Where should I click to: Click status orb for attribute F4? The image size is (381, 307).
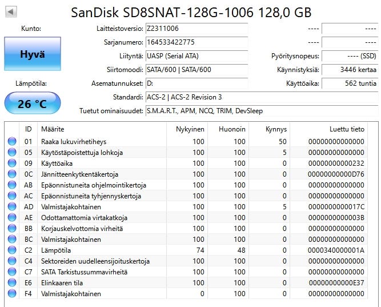click(12, 293)
